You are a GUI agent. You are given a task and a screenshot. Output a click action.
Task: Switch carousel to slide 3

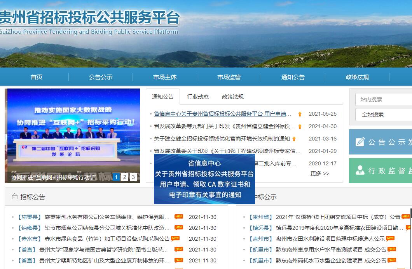(x=133, y=177)
